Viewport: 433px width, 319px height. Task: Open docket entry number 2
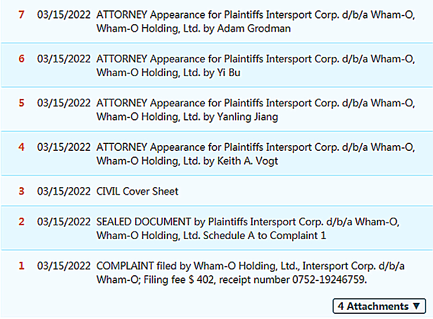[21, 222]
